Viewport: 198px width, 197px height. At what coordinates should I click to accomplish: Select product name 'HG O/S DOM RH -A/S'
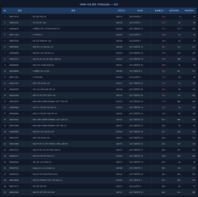[42, 41]
